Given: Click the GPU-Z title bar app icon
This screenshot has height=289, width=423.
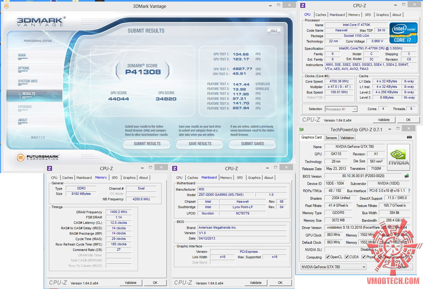Looking at the screenshot, I should tap(301, 129).
